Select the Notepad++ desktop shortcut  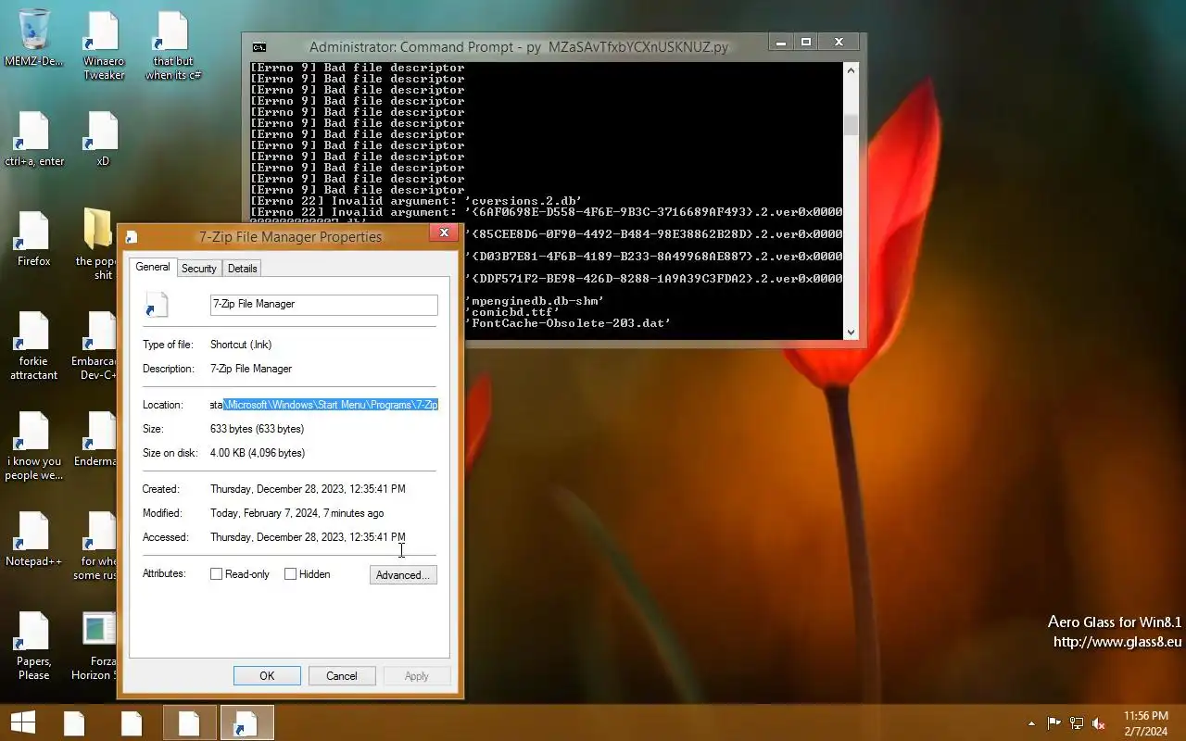coord(34,539)
